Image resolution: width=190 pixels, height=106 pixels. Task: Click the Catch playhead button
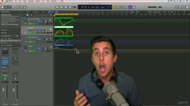click(56, 12)
